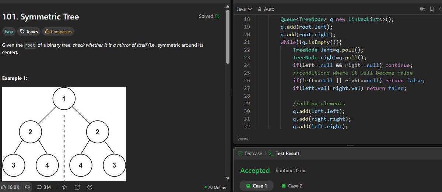Select the Case 2 result tab
Screen dimensions: 442x192
pos(292,186)
